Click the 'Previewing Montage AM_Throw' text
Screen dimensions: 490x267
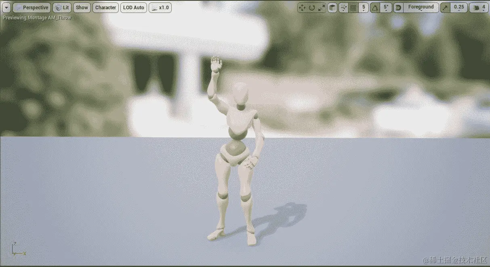coord(37,18)
